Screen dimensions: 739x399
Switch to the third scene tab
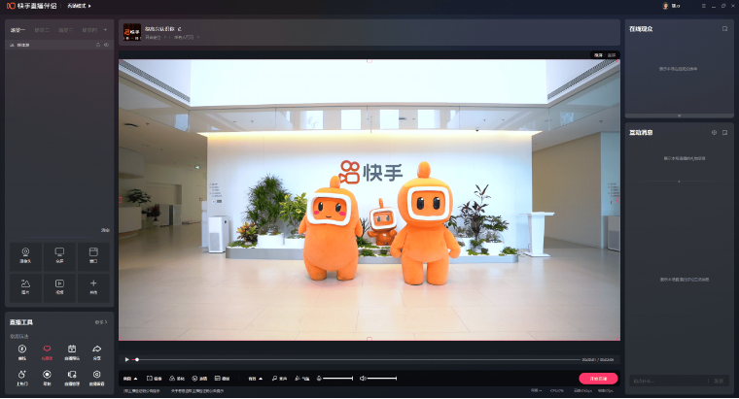65,30
